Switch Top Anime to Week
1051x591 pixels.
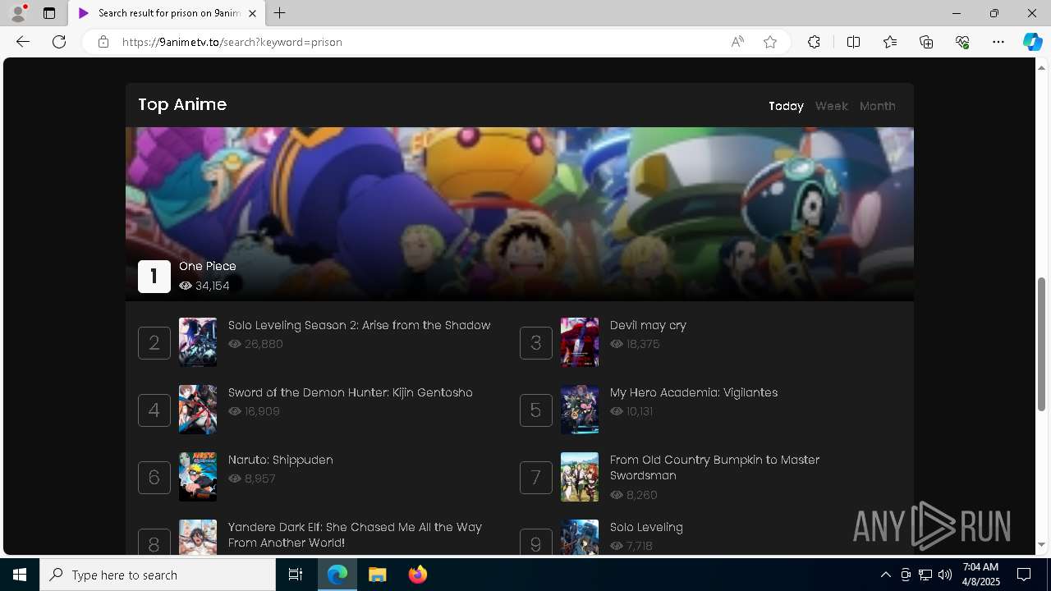click(x=831, y=106)
